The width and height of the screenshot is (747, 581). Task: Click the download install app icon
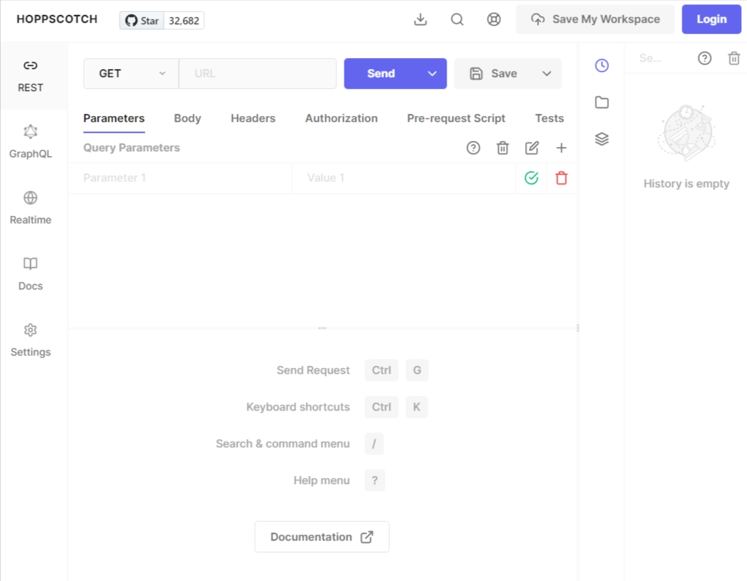click(420, 19)
